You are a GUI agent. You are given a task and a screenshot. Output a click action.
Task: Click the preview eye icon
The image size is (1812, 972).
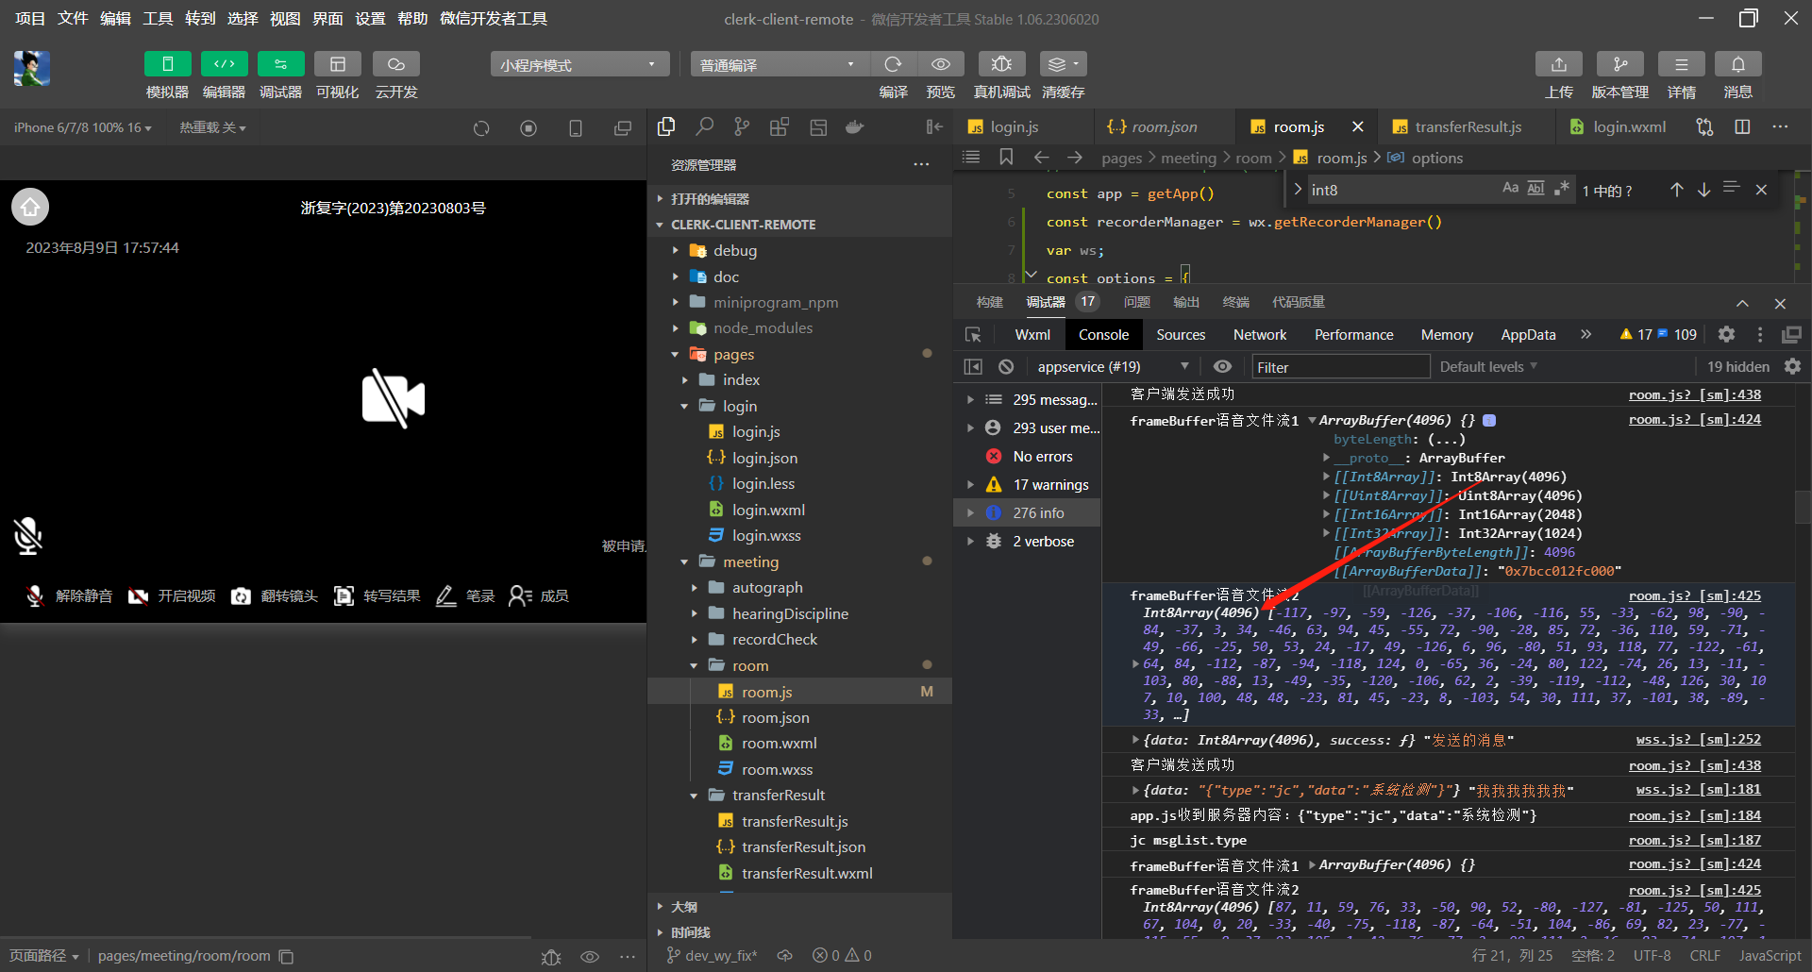[x=941, y=64]
